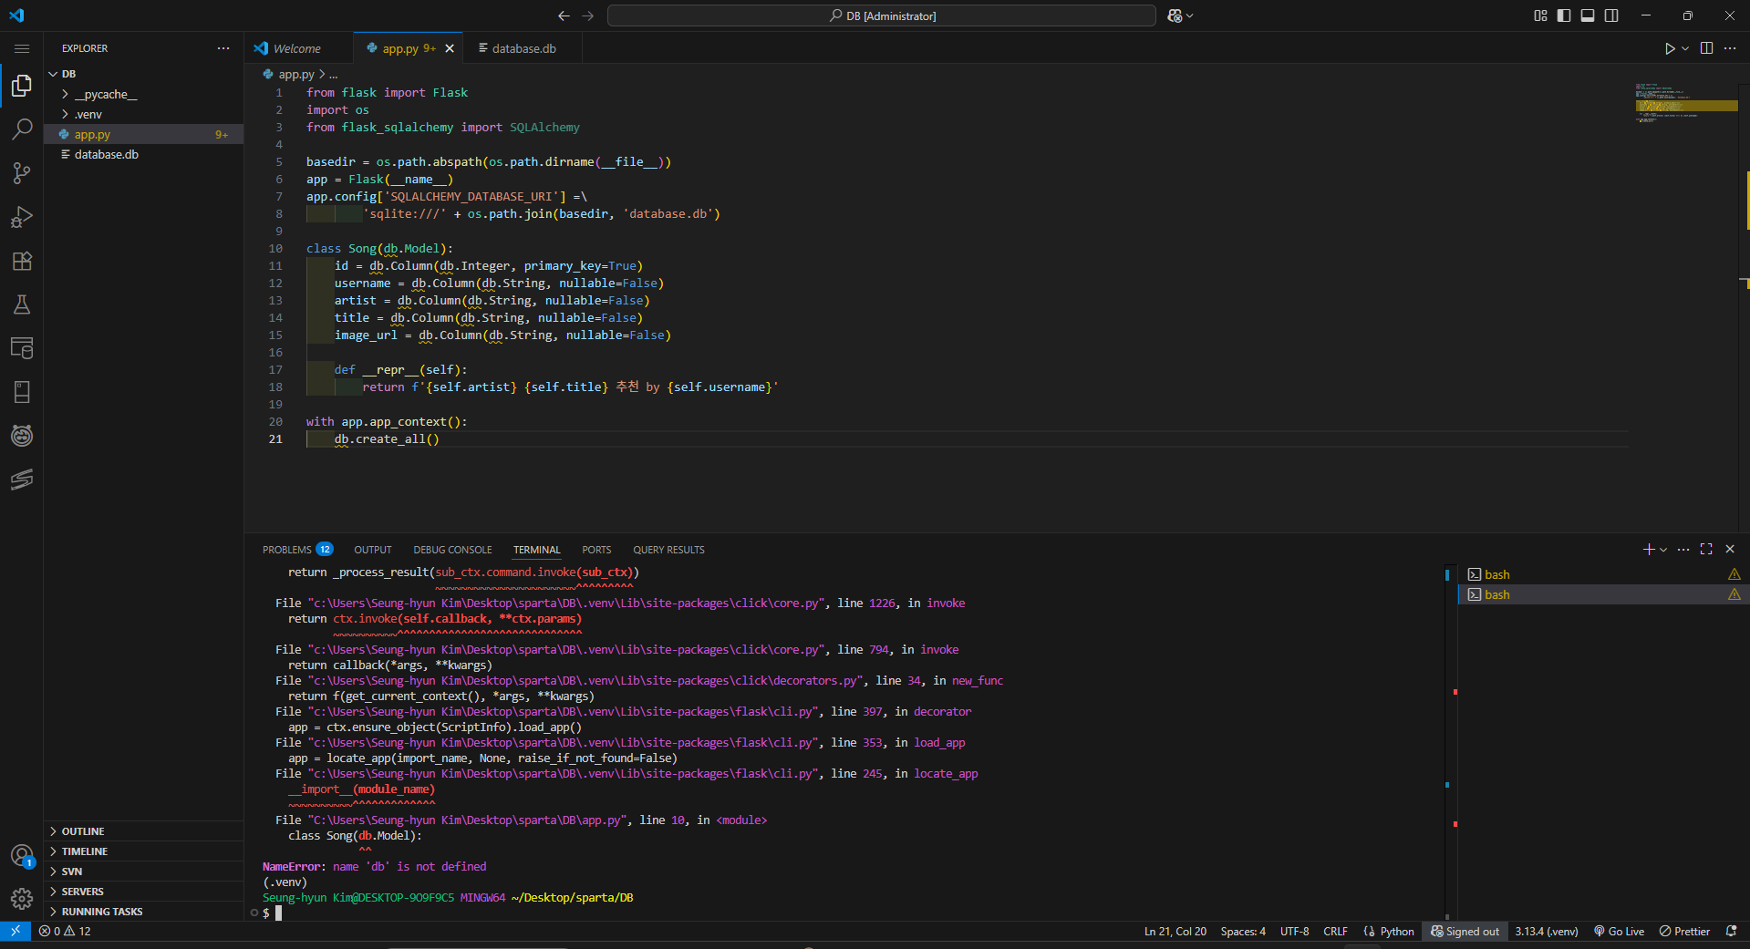This screenshot has height=949, width=1750.
Task: Open the QUERY RESULTS tab
Action: coord(668,550)
